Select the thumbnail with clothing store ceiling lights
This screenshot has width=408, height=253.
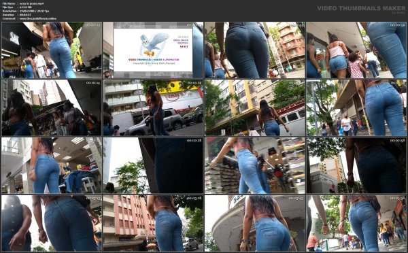(x=52, y=165)
